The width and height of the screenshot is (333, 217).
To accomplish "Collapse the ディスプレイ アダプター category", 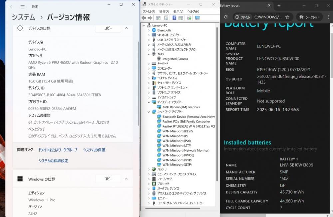I will click(149, 102).
